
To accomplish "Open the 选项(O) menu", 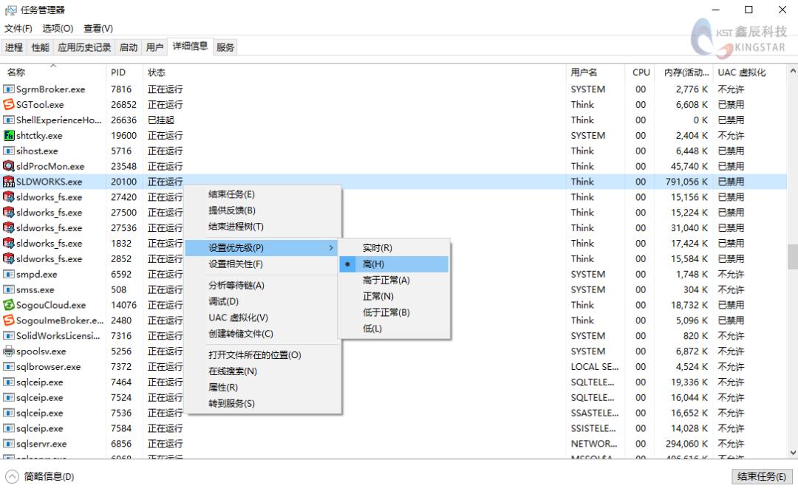I will (x=57, y=28).
